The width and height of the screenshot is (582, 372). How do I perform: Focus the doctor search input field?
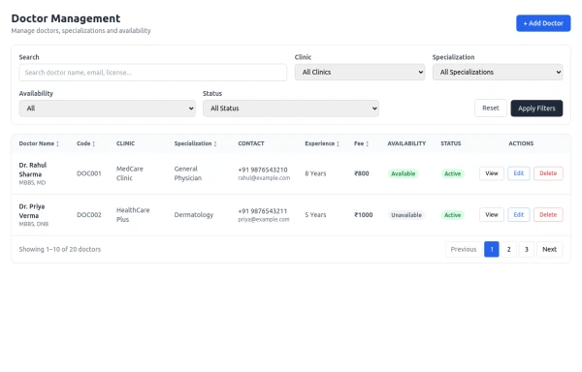tap(152, 73)
